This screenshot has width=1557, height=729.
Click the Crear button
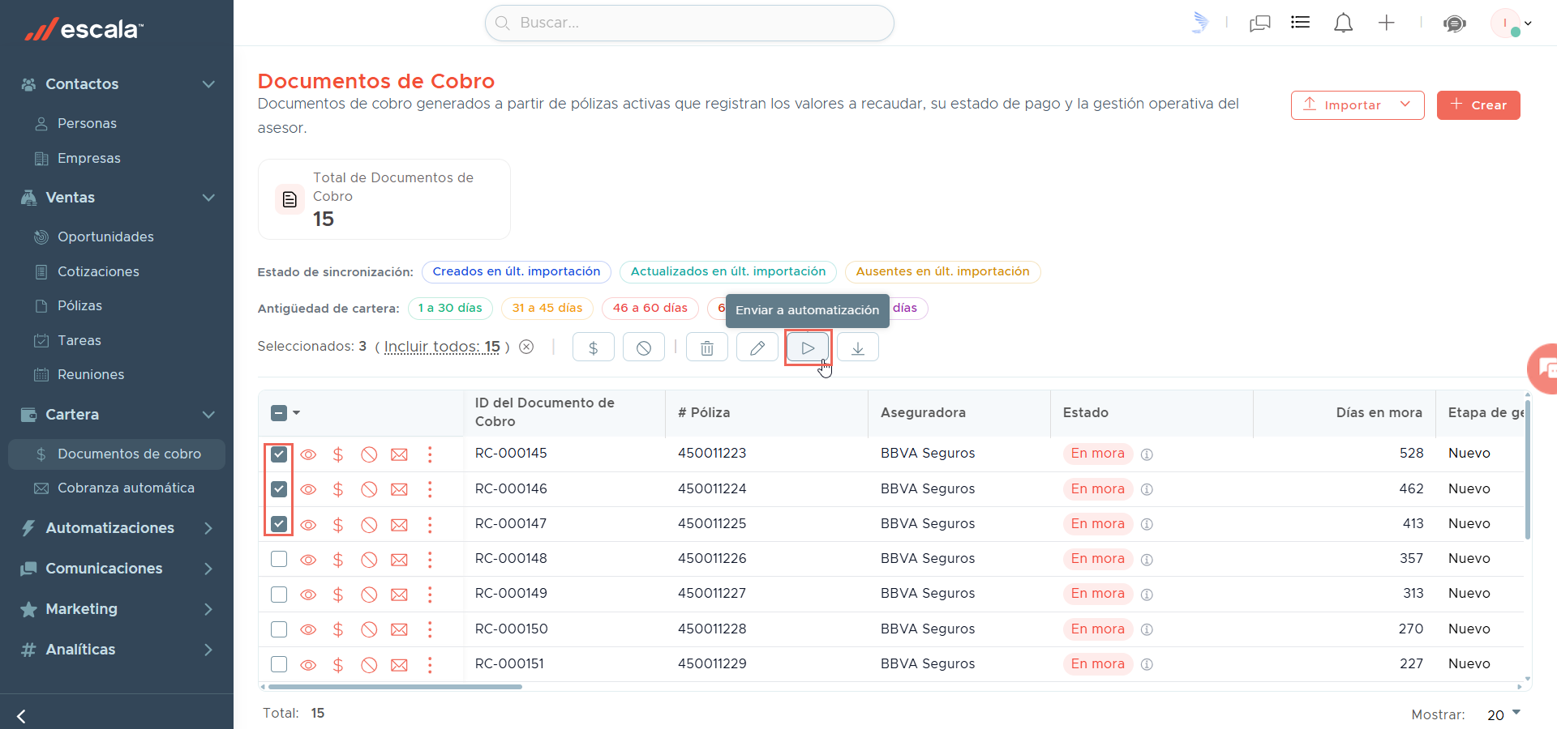[x=1478, y=105]
